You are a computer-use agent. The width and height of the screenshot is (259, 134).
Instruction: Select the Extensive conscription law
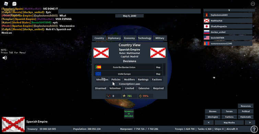tap(144, 88)
